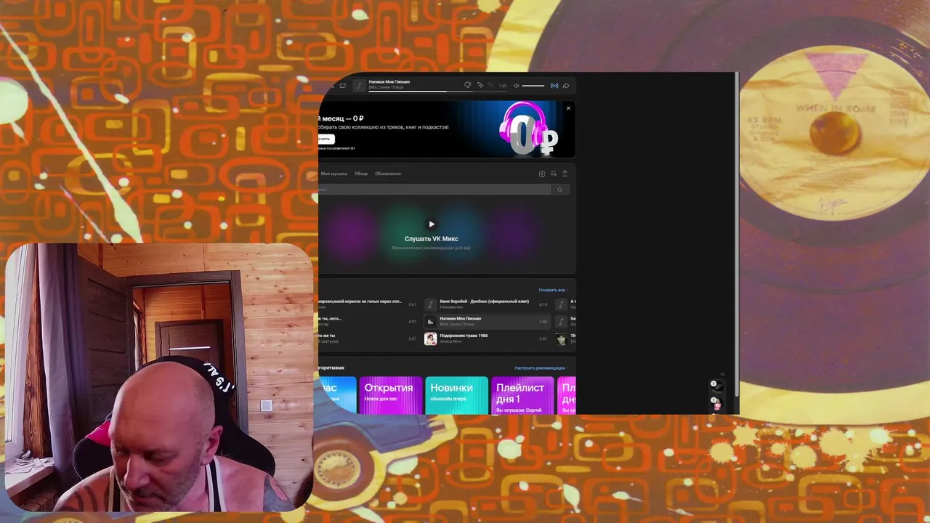930x523 pixels.
Task: Open the Плейлист дня 1 card
Action: [x=522, y=395]
